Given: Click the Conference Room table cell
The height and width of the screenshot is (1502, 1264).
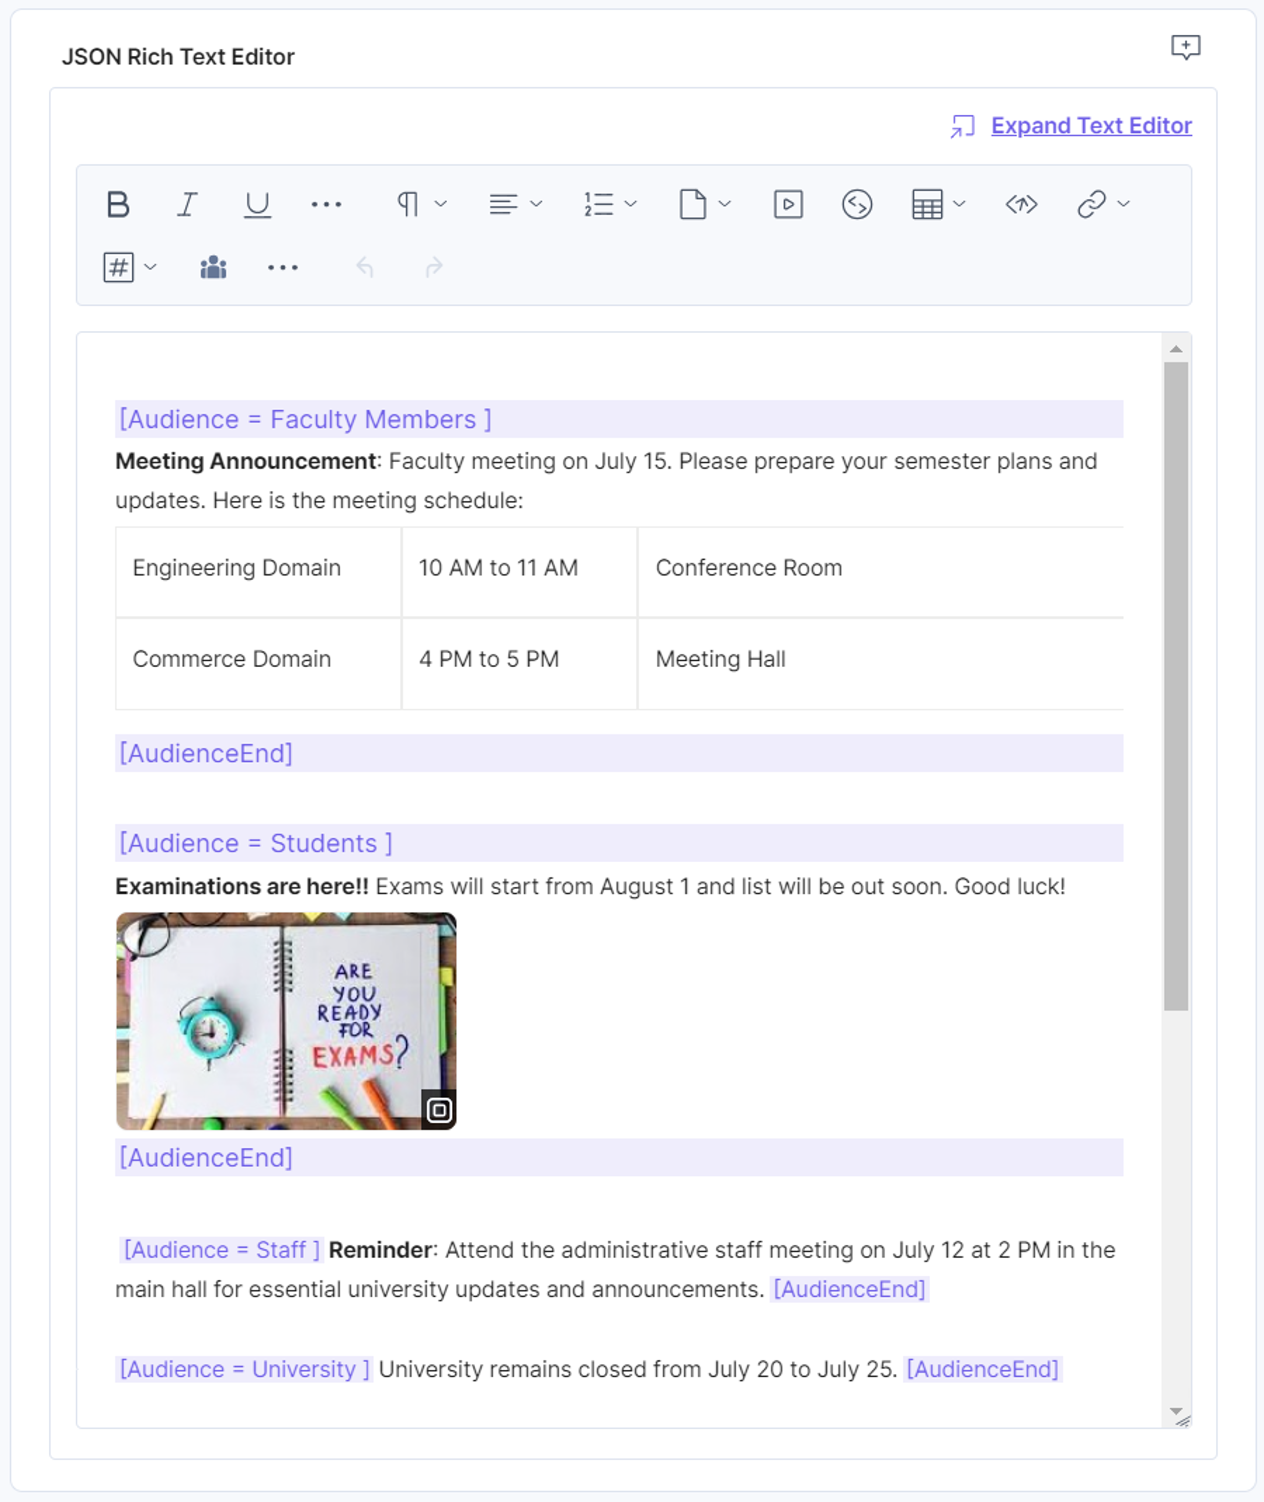Looking at the screenshot, I should 880,572.
